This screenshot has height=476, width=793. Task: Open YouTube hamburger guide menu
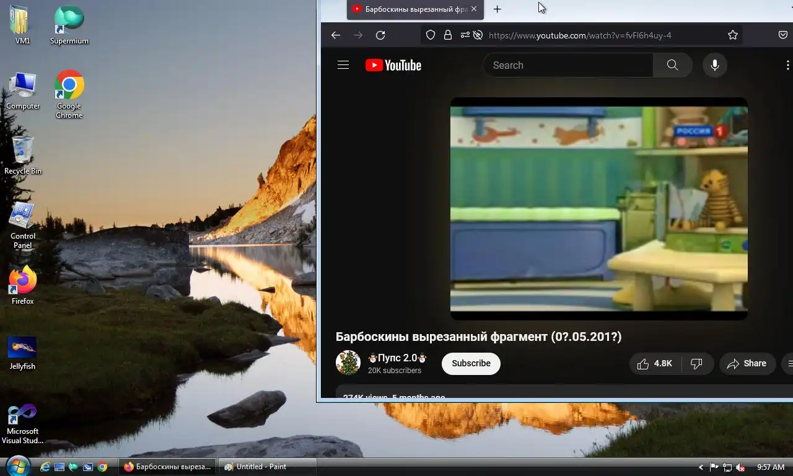coord(343,65)
